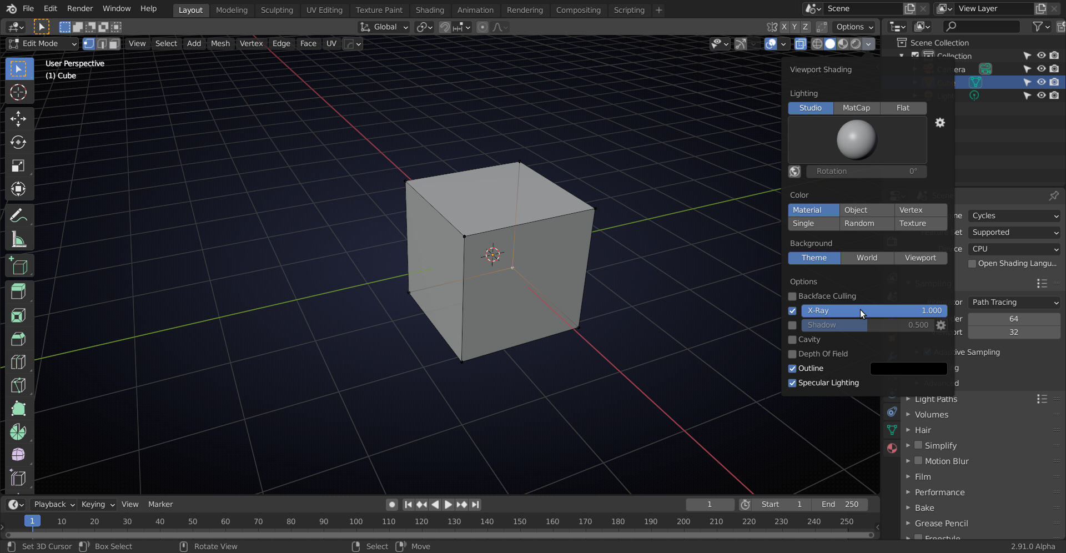Viewport: 1066px width, 553px height.
Task: Expand the Light Paths panel
Action: pos(936,399)
